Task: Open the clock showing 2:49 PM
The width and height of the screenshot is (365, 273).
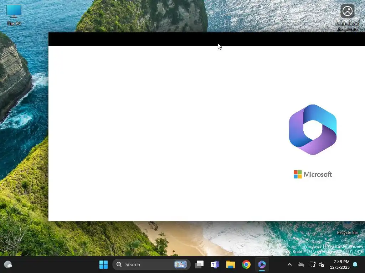Action: 340,264
